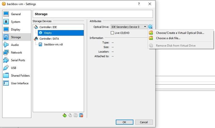The width and height of the screenshot is (215, 128).
Task: Click the remove controller icon
Action: (70, 115)
